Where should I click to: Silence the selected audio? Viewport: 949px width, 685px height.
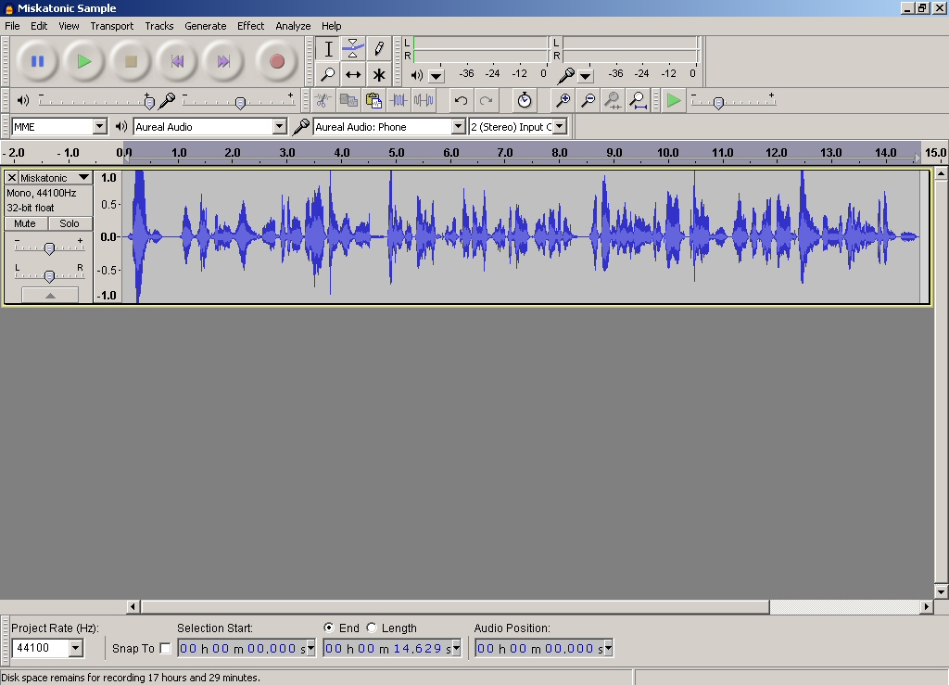click(x=425, y=100)
